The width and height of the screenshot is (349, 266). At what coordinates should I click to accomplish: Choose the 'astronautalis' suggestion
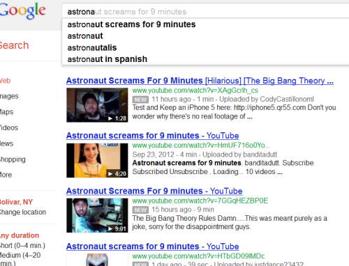point(92,48)
